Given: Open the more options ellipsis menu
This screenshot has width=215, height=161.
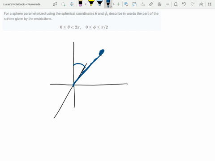Looking at the screenshot, I should (168, 4).
